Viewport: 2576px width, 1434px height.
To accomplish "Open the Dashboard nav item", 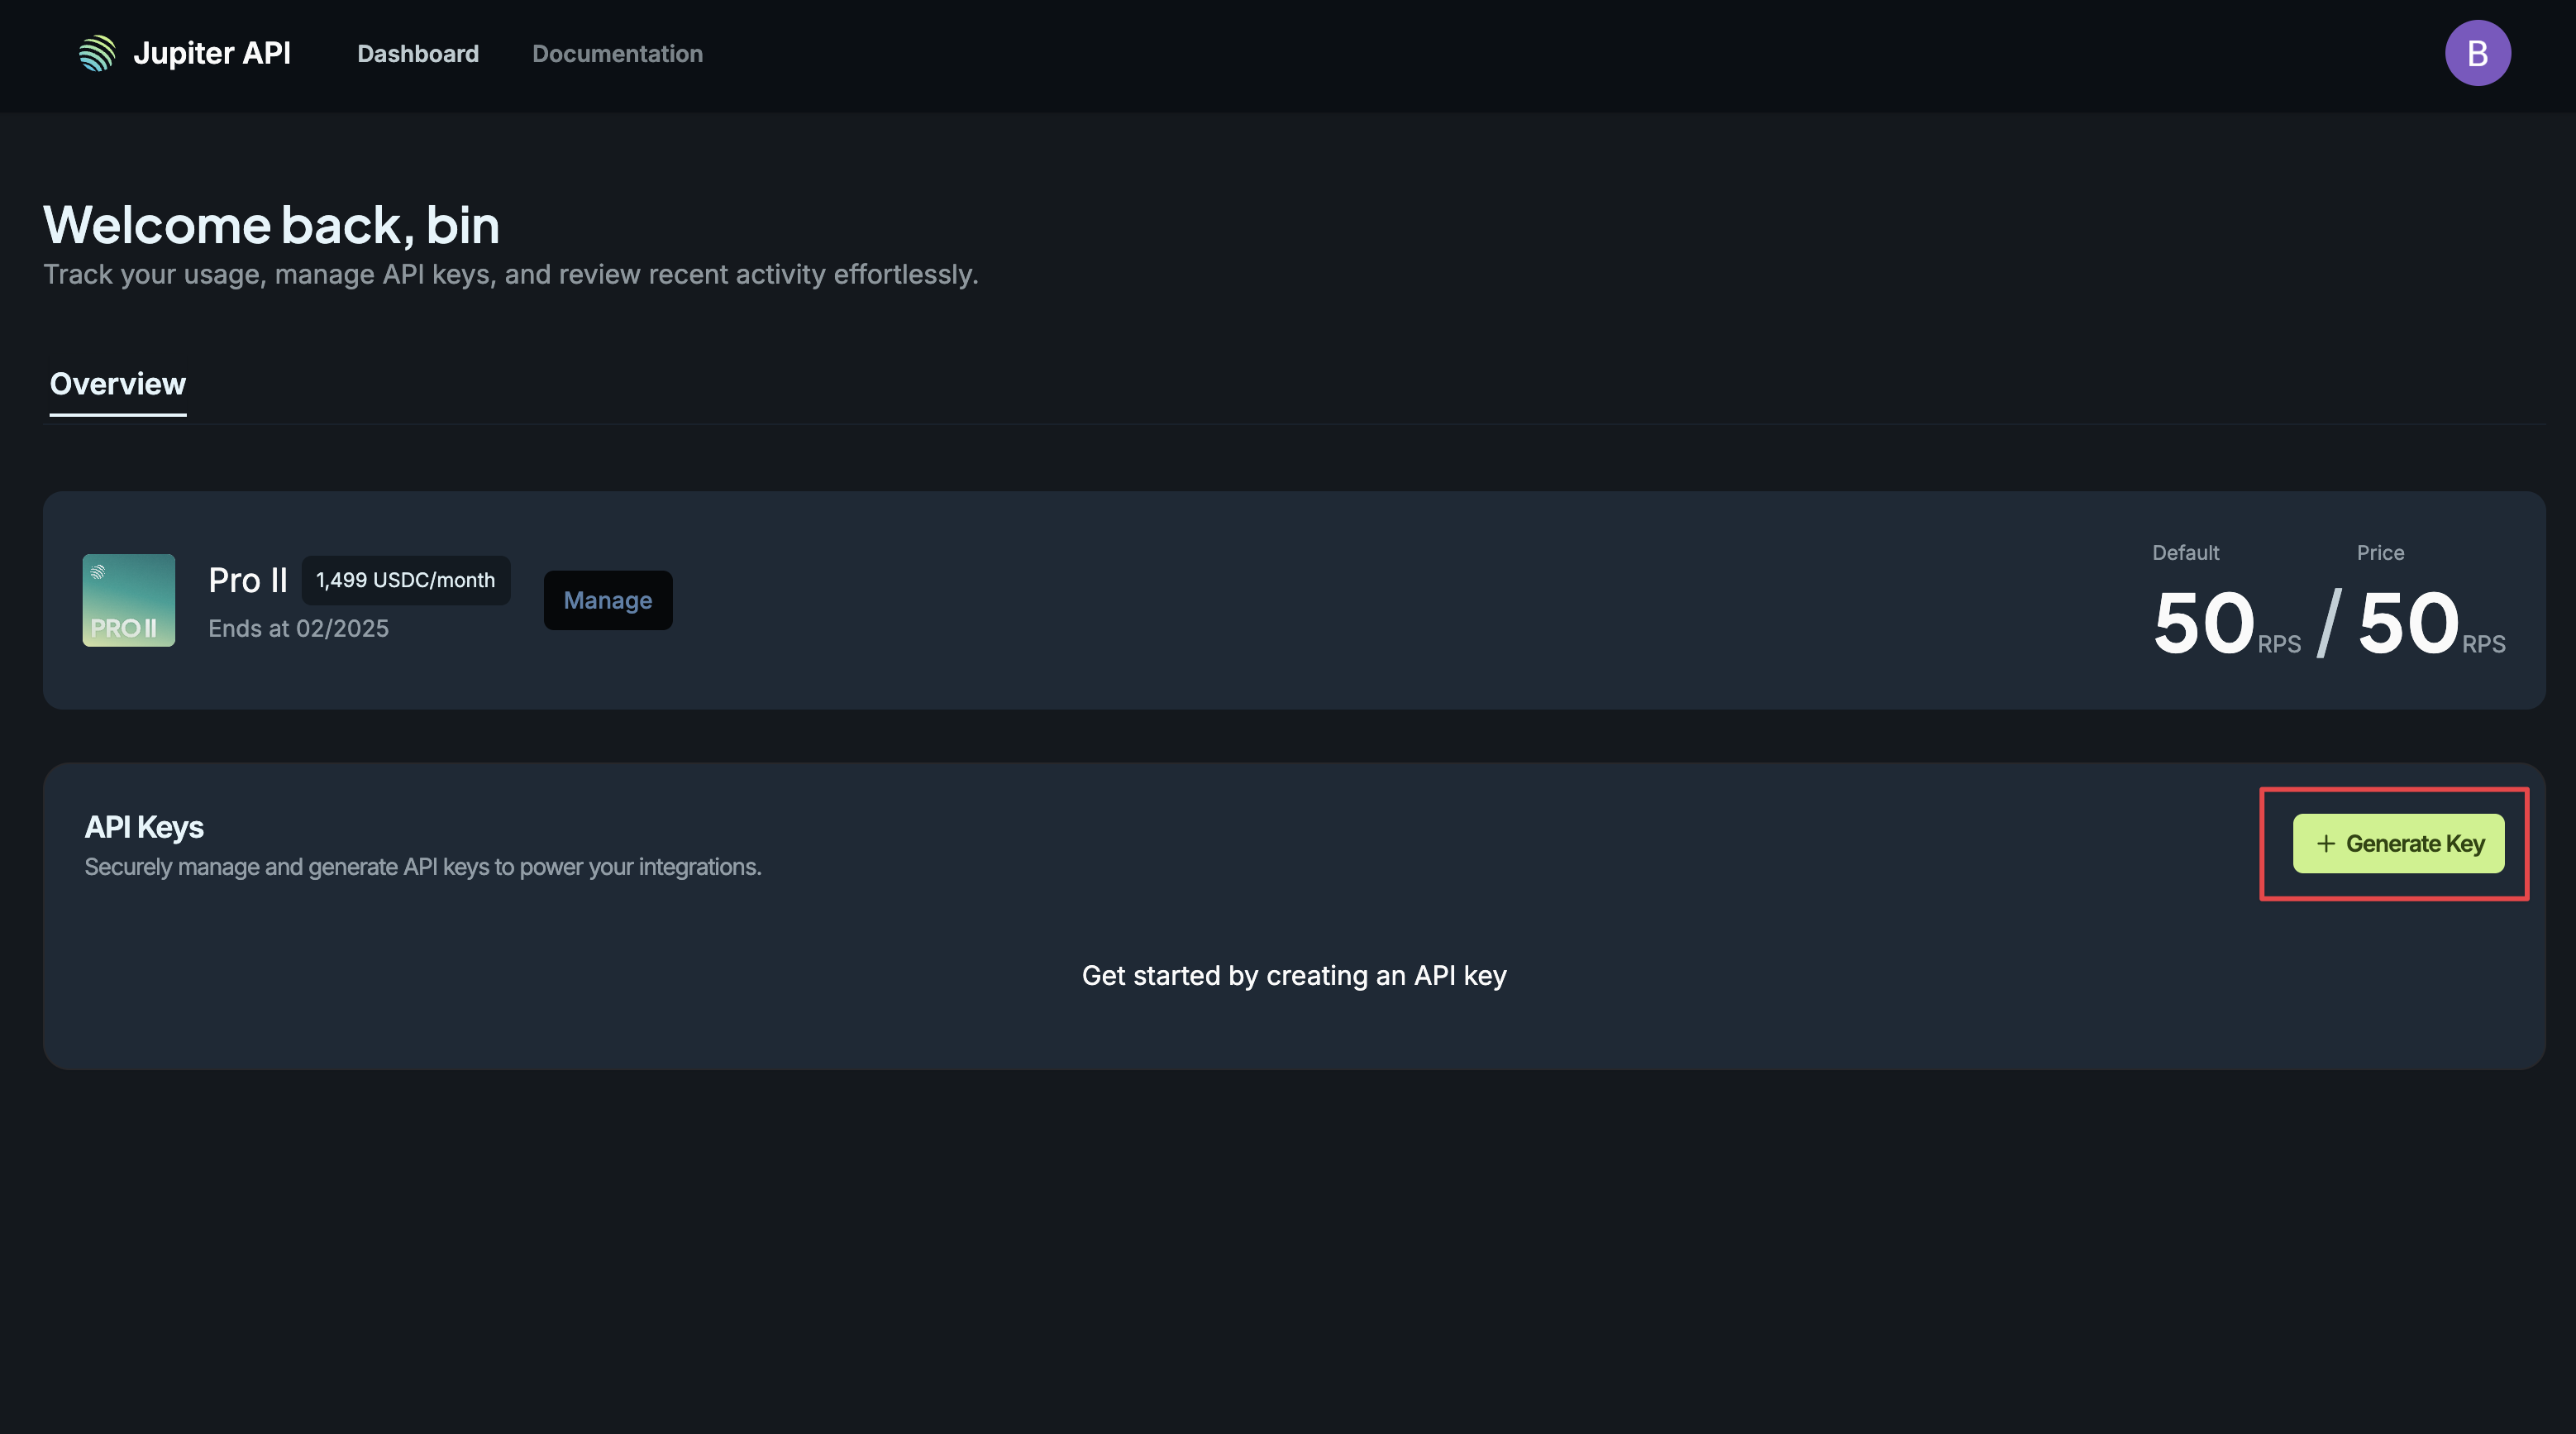I will [x=418, y=54].
